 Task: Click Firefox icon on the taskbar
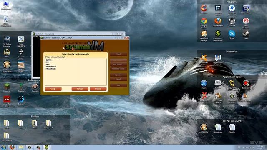pyautogui.click(x=12, y=147)
